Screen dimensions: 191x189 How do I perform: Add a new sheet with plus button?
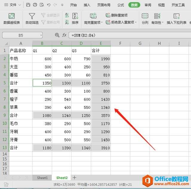pos(74,178)
